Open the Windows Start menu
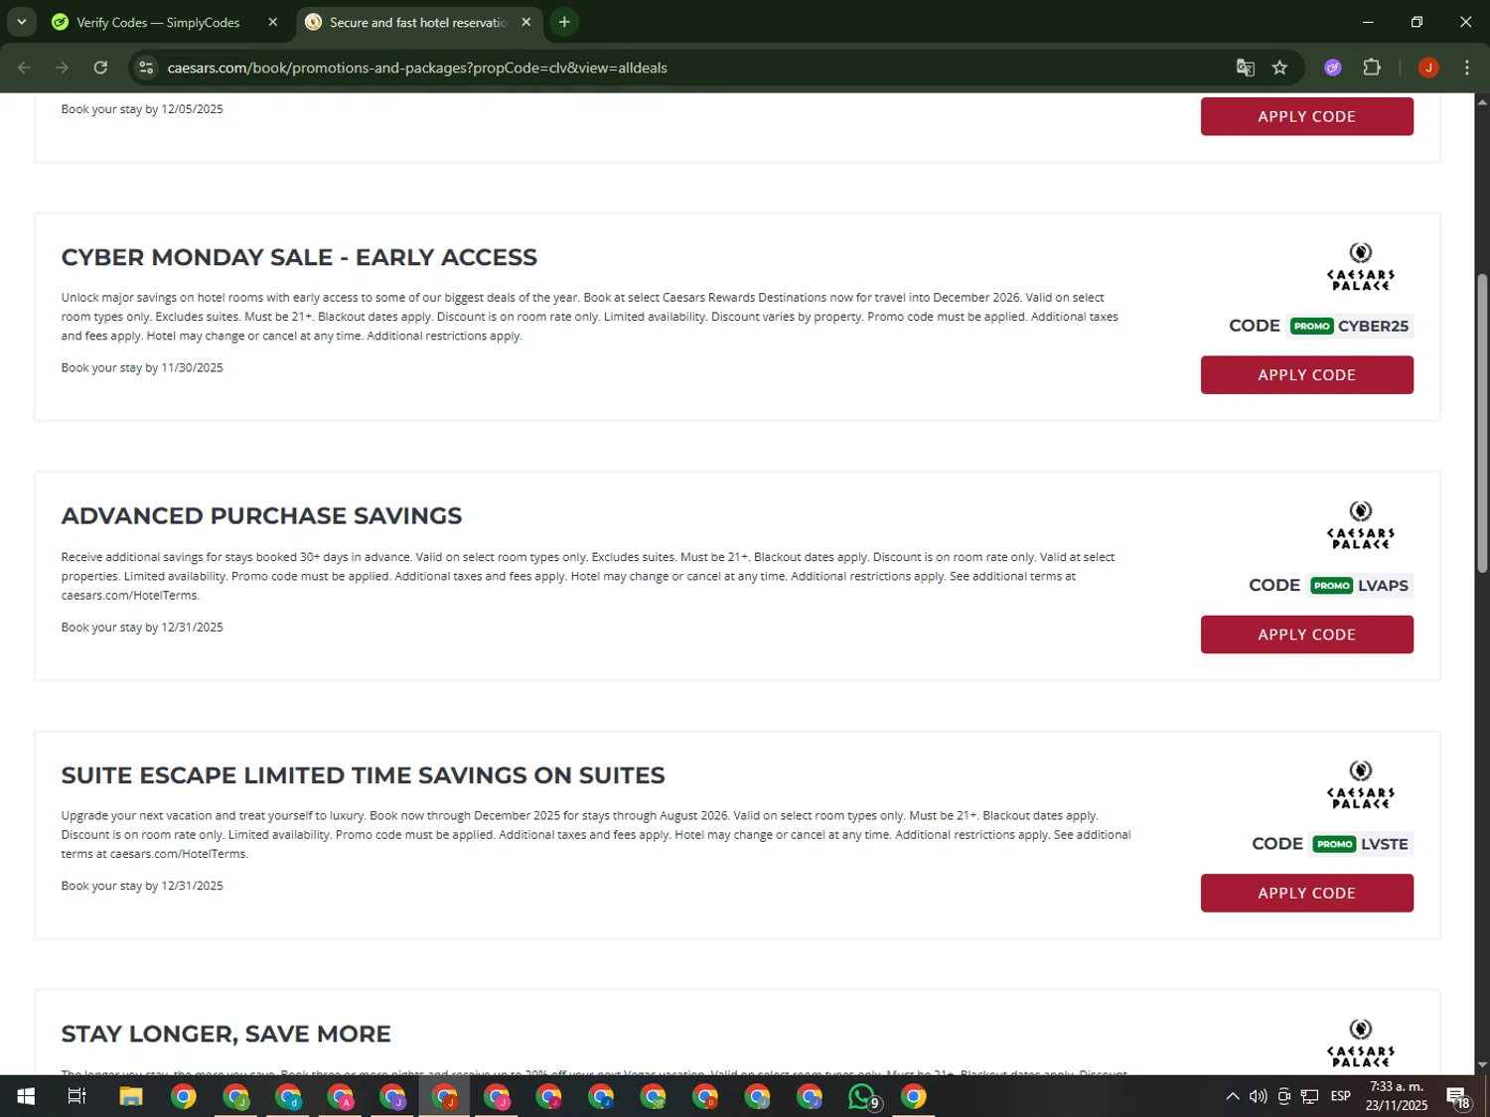 (26, 1096)
